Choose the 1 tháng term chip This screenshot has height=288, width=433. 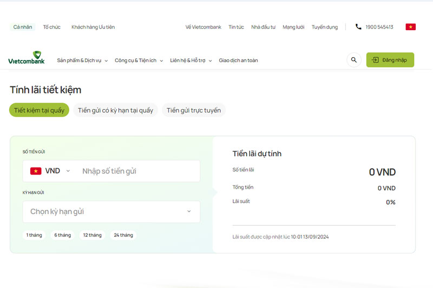(34, 235)
